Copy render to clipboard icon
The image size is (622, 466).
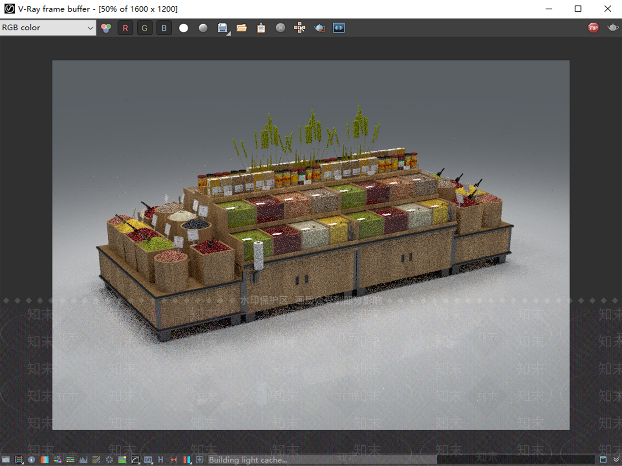[261, 28]
